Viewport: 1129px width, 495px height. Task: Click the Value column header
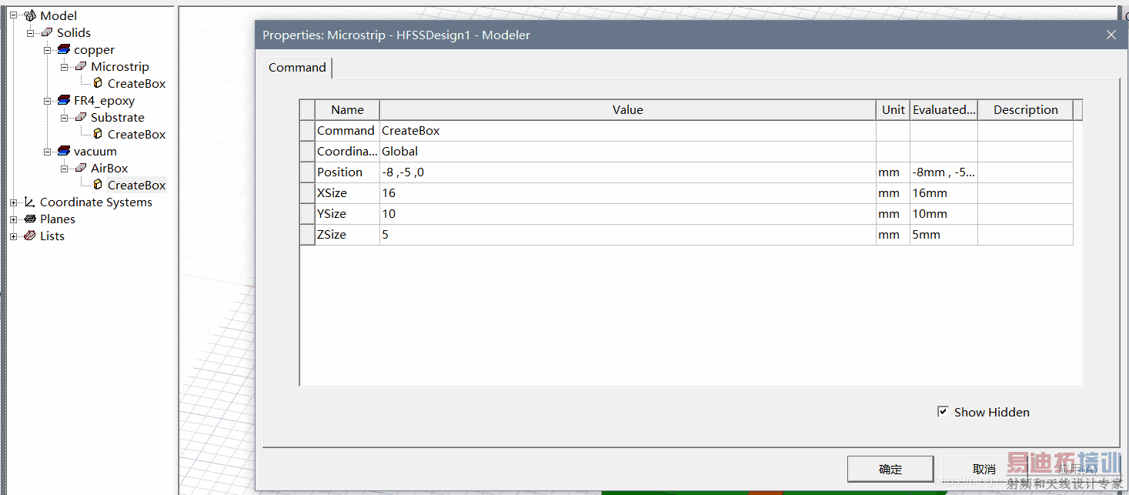(x=628, y=109)
